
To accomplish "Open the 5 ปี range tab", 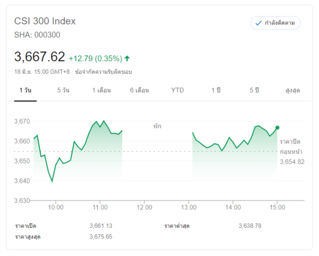I will (x=254, y=90).
